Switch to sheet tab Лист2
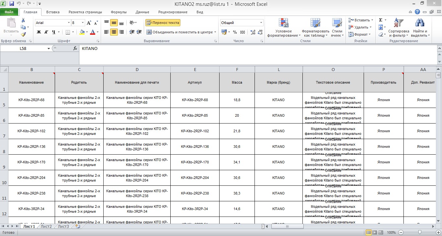 [46, 227]
